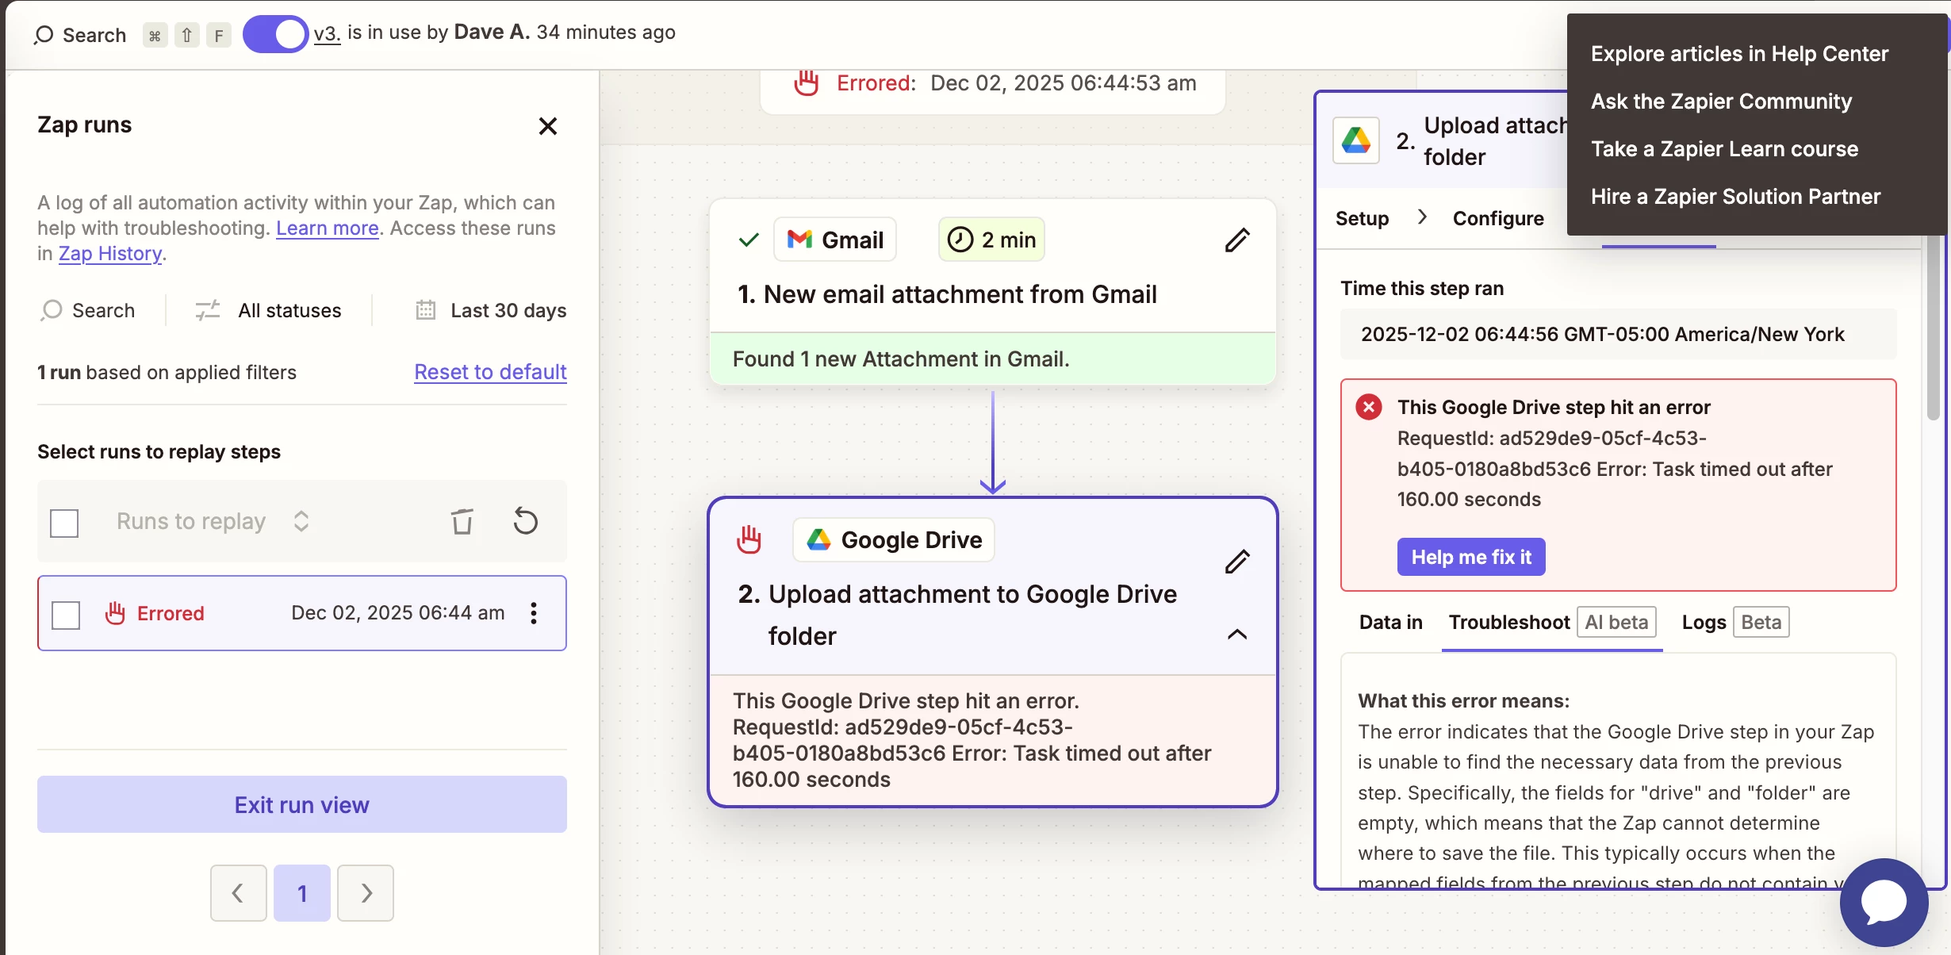This screenshot has width=1951, height=955.
Task: Click the next page arrow in pagination
Action: [366, 893]
